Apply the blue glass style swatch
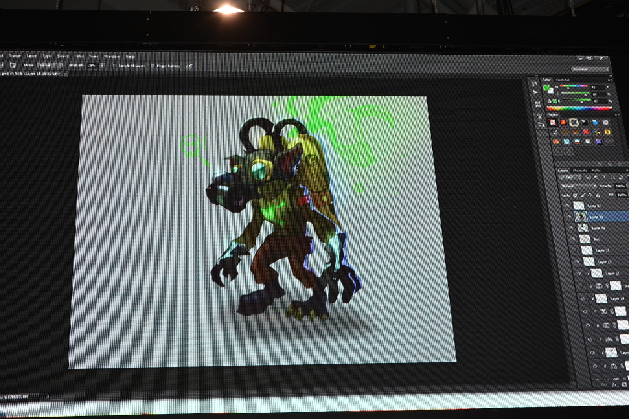This screenshot has width=629, height=419. 595,123
